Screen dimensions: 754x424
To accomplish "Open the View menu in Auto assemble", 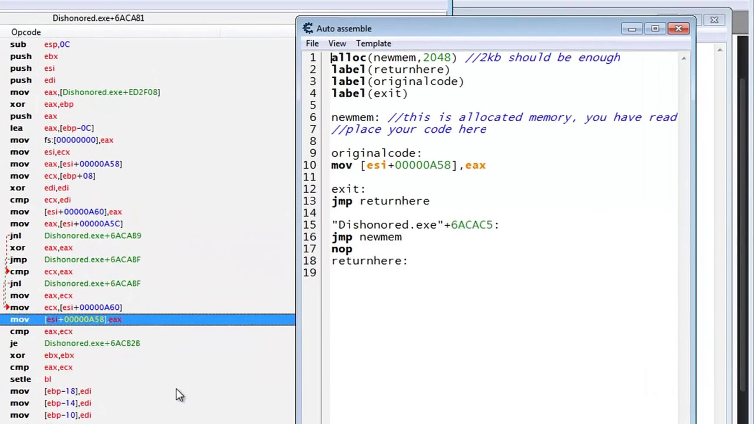I will 337,44.
